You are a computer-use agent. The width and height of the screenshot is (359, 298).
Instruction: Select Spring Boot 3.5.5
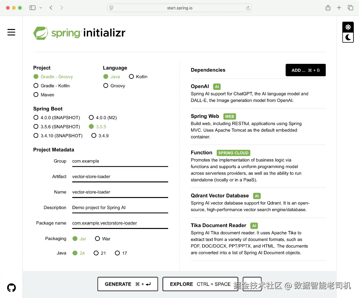click(x=98, y=127)
